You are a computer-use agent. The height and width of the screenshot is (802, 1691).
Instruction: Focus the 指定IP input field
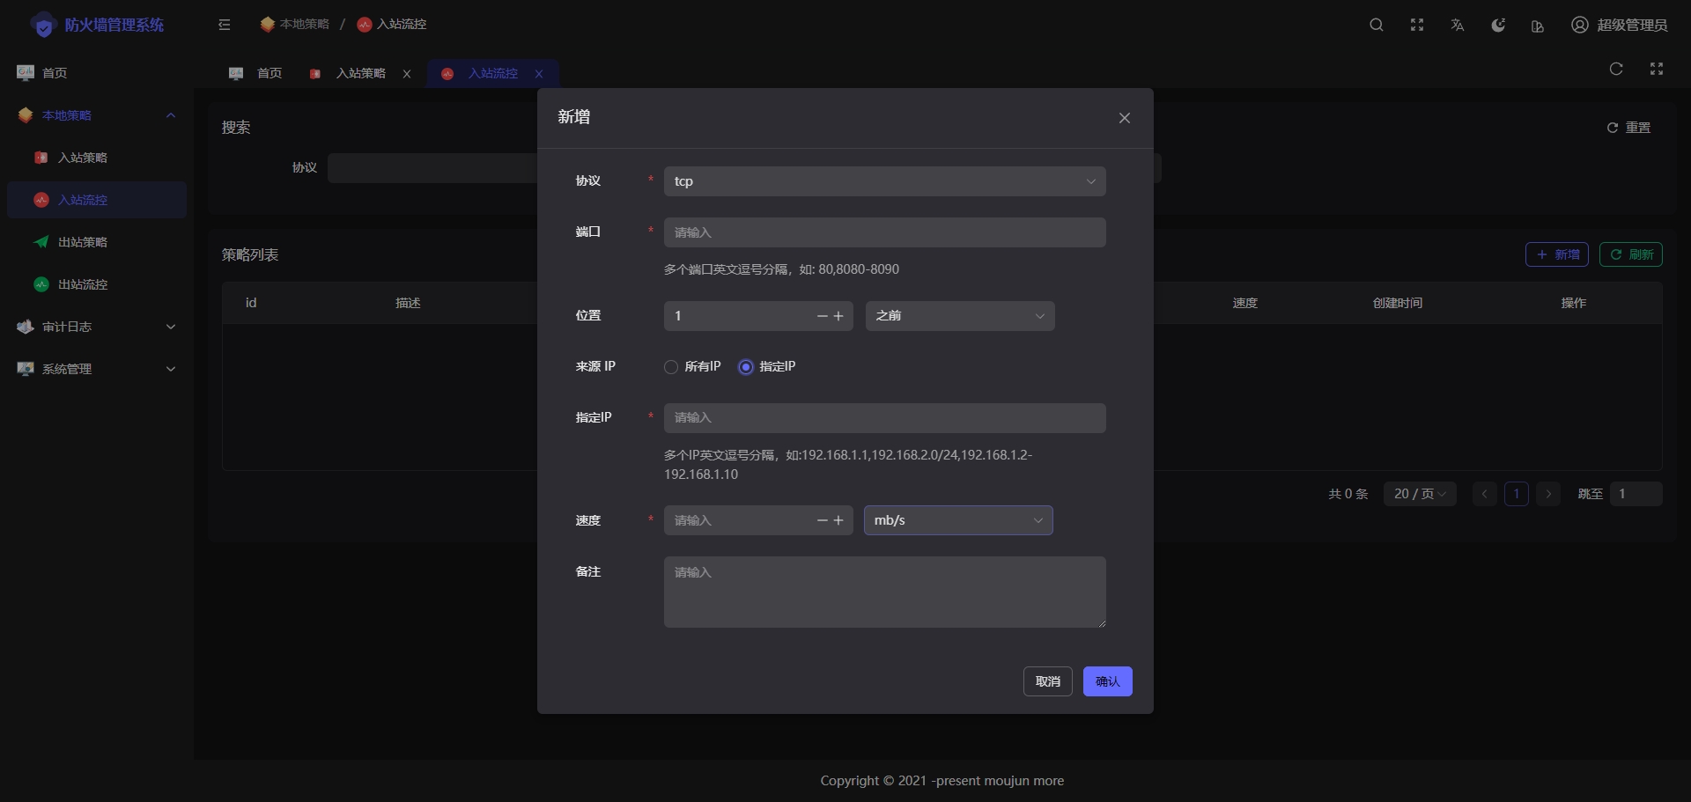point(885,418)
